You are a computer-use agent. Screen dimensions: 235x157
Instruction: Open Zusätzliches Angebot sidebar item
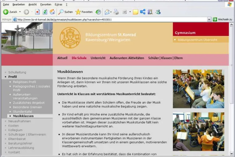(29, 103)
